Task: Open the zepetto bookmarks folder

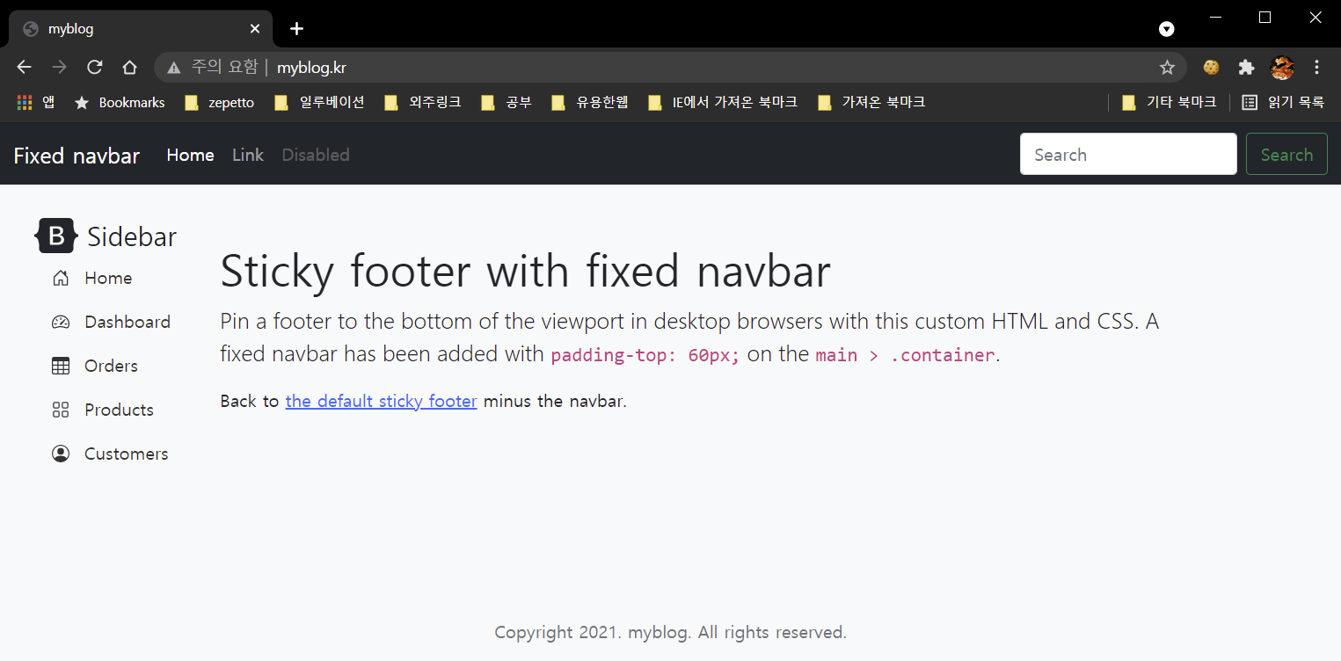Action: click(220, 103)
